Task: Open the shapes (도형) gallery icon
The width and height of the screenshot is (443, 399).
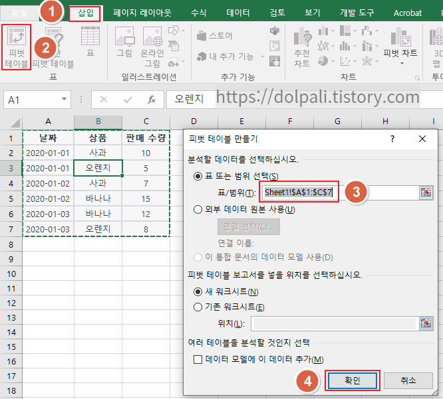Action: click(174, 31)
